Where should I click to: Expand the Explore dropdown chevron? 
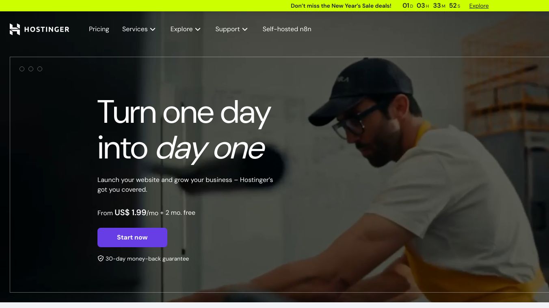[198, 29]
